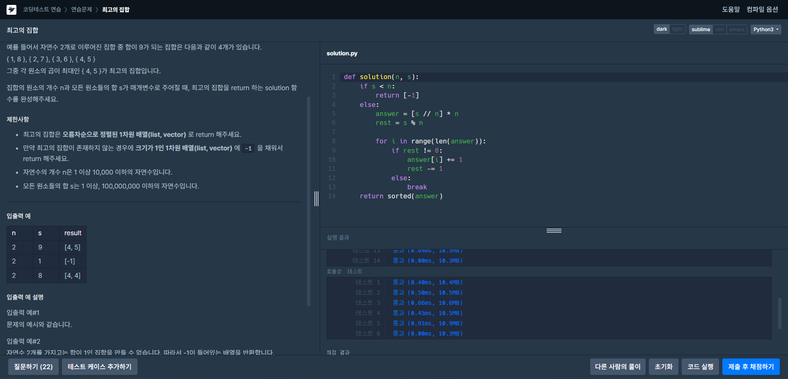The height and width of the screenshot is (379, 788).
Task: Click 제출 후 채점하기 submit button
Action: [x=751, y=367]
